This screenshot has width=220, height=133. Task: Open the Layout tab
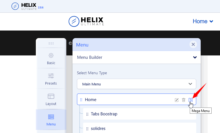pyautogui.click(x=51, y=99)
